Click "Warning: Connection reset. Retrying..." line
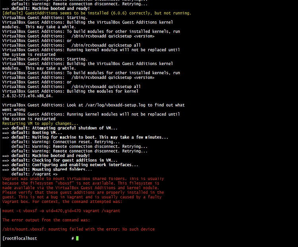The height and width of the screenshot is (247, 298). click(x=66, y=142)
